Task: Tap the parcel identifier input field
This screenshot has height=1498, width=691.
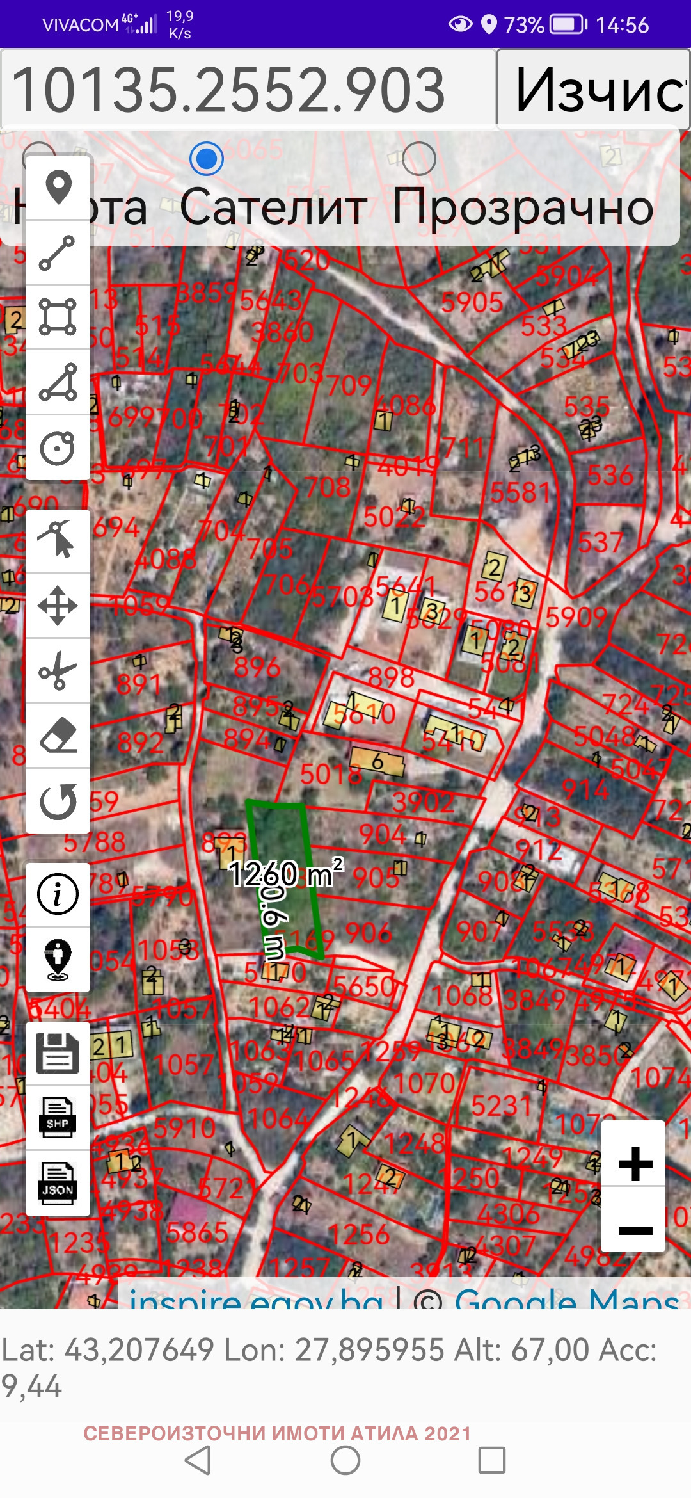Action: pyautogui.click(x=248, y=90)
